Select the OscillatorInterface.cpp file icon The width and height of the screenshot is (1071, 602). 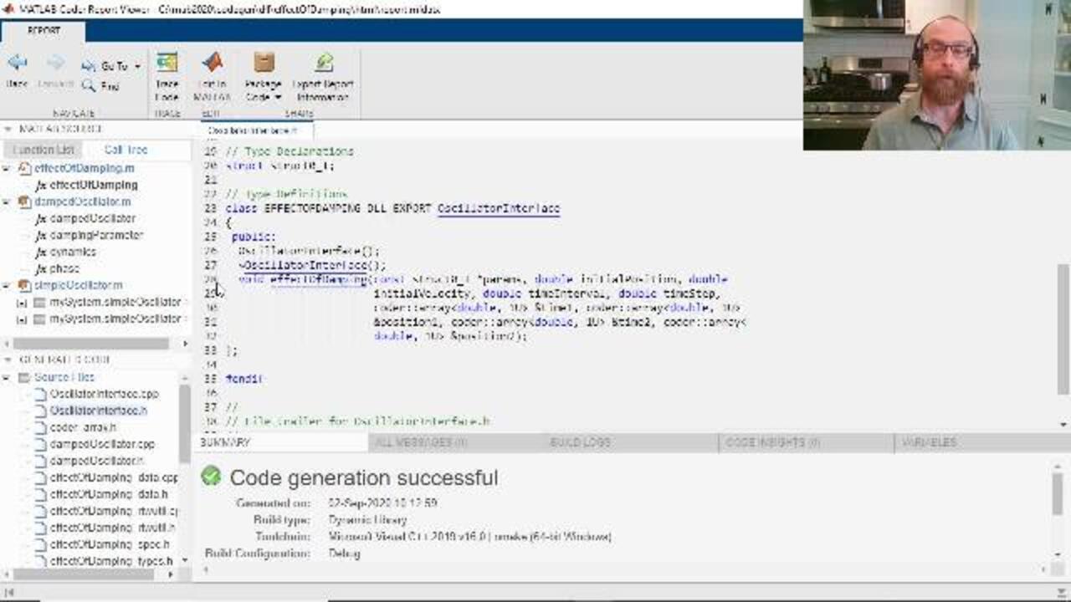click(x=40, y=394)
